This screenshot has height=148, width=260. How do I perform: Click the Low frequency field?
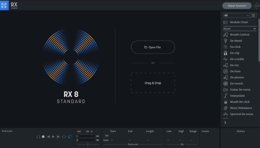169,140
